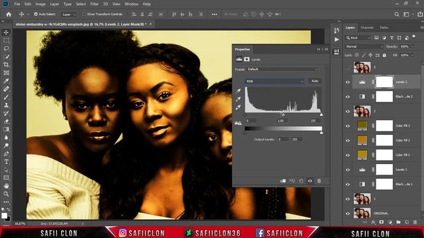
Task: Open the Window menu
Action: [x=131, y=4]
